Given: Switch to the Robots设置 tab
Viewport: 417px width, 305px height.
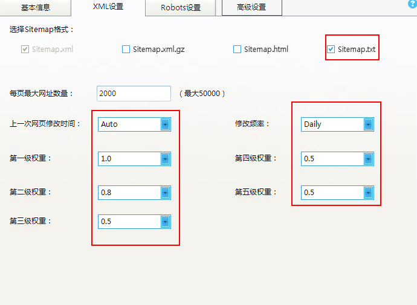Looking at the screenshot, I should click(180, 8).
